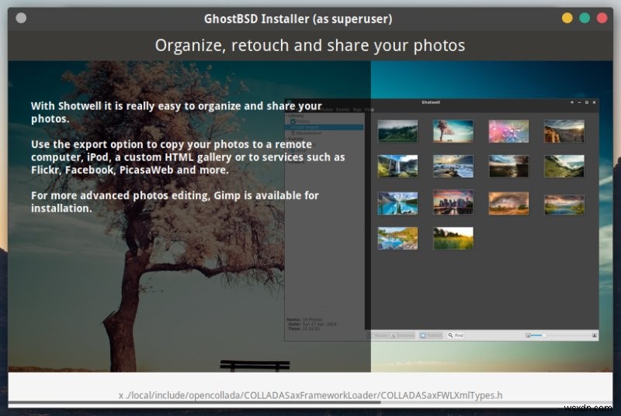621x416 pixels.
Task: Close the Shotwell window with X icon
Action: (594, 102)
